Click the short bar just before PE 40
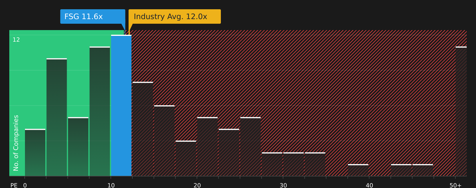Viewport: 476px width, 188px height. click(x=358, y=170)
